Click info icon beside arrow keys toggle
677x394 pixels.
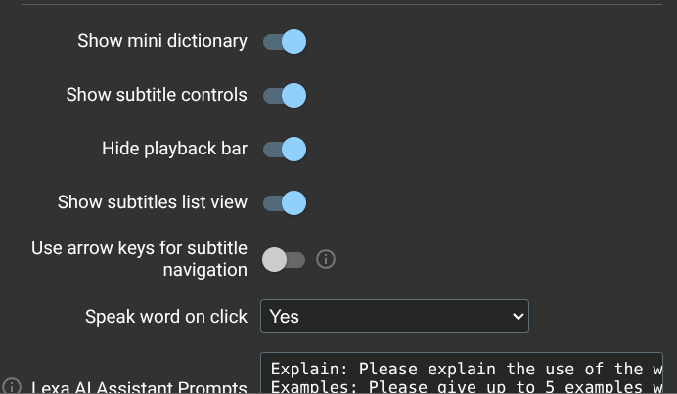pos(327,259)
